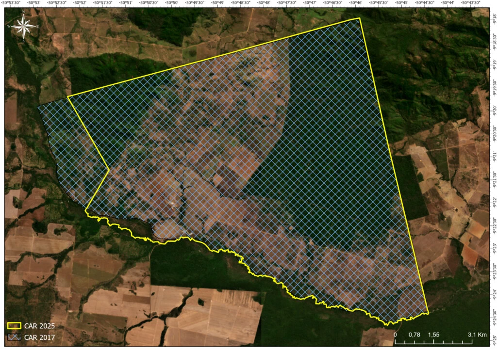497x351 pixels.
Task: Click the 0,78 scale bar label
Action: pos(414,335)
